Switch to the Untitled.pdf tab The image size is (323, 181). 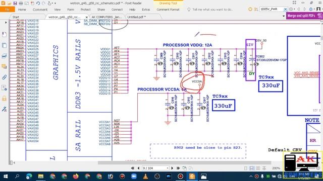pyautogui.click(x=136, y=17)
